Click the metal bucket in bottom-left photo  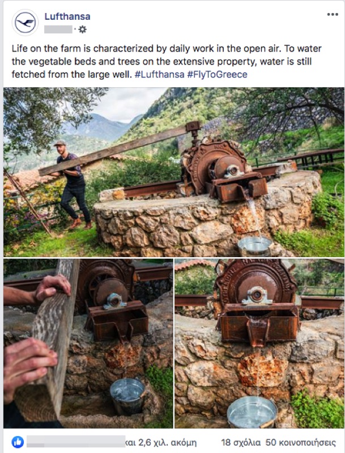[x=127, y=396]
